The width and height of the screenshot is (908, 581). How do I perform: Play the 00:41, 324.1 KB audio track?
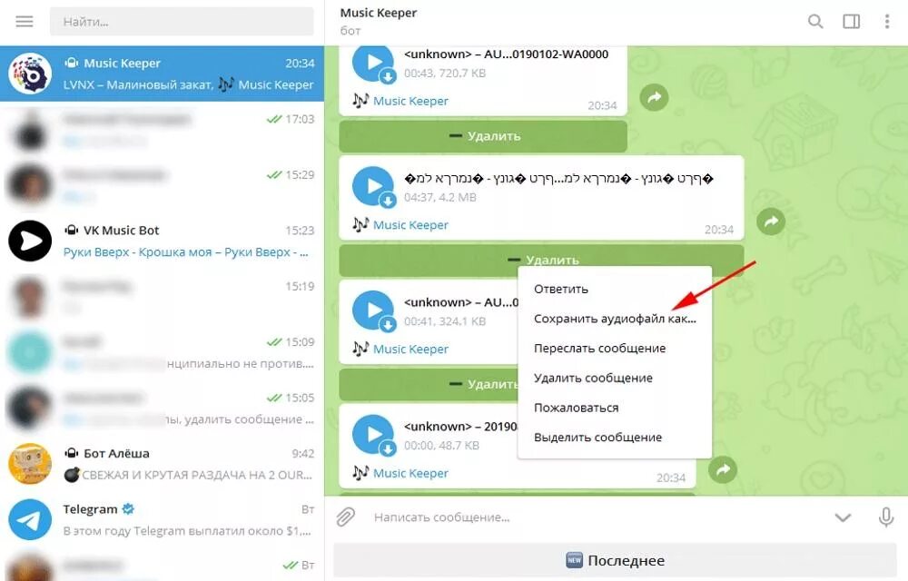click(x=373, y=310)
